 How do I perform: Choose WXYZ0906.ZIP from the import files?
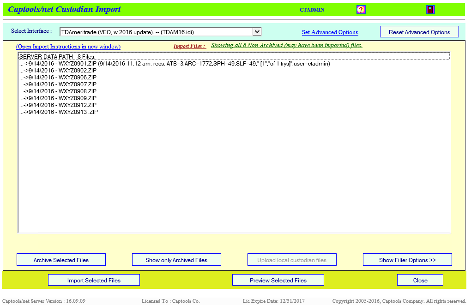[x=77, y=78]
